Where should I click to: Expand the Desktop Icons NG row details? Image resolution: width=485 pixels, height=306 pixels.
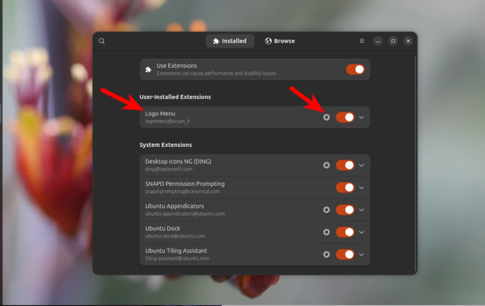pyautogui.click(x=361, y=165)
